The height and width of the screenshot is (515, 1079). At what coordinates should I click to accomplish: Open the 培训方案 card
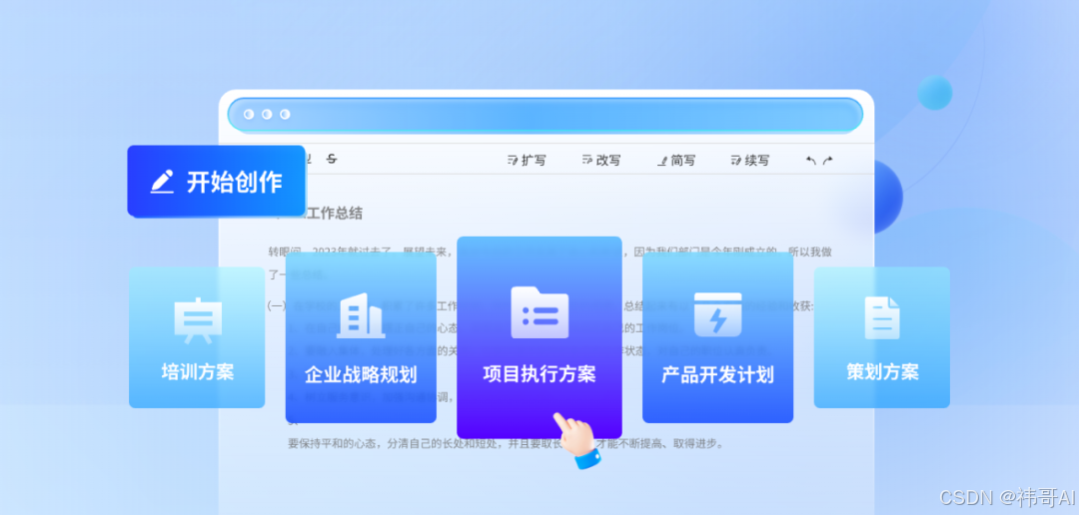(197, 337)
